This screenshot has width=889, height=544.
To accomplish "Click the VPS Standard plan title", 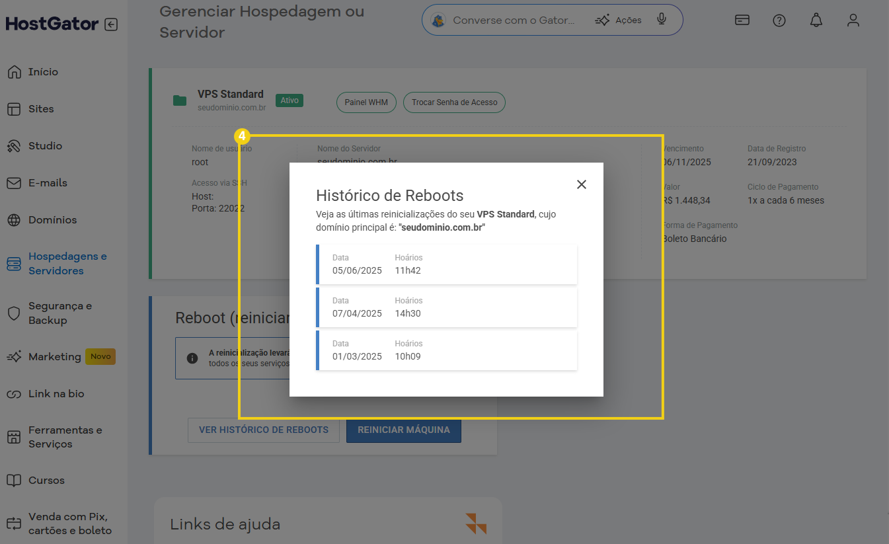I will (231, 94).
